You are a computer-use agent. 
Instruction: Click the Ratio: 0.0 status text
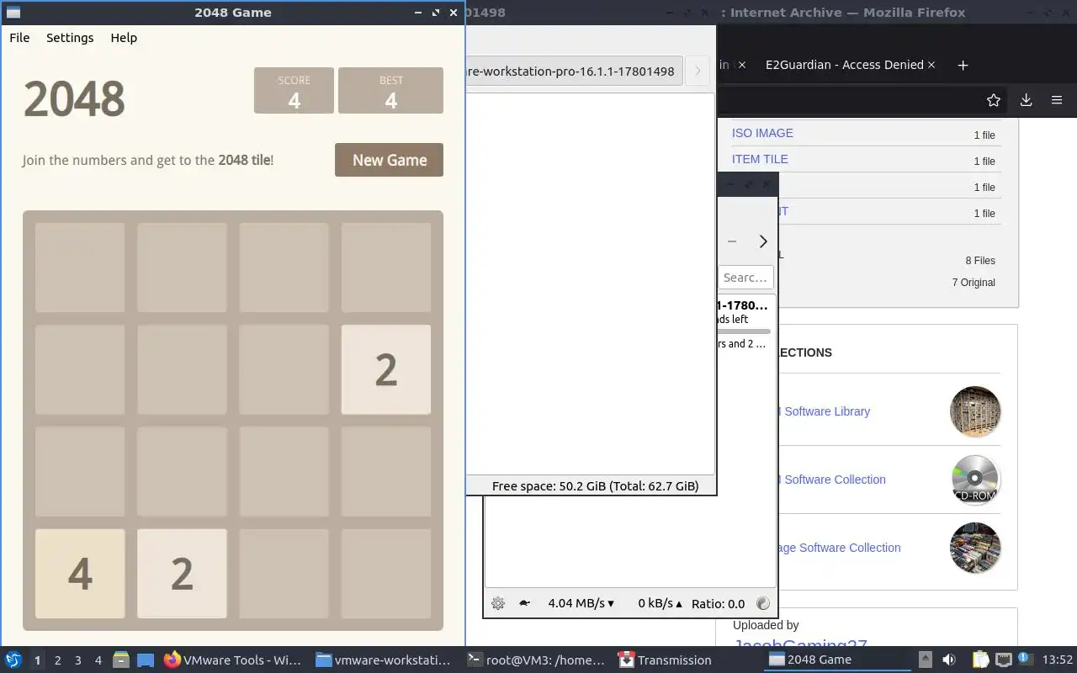pyautogui.click(x=718, y=603)
